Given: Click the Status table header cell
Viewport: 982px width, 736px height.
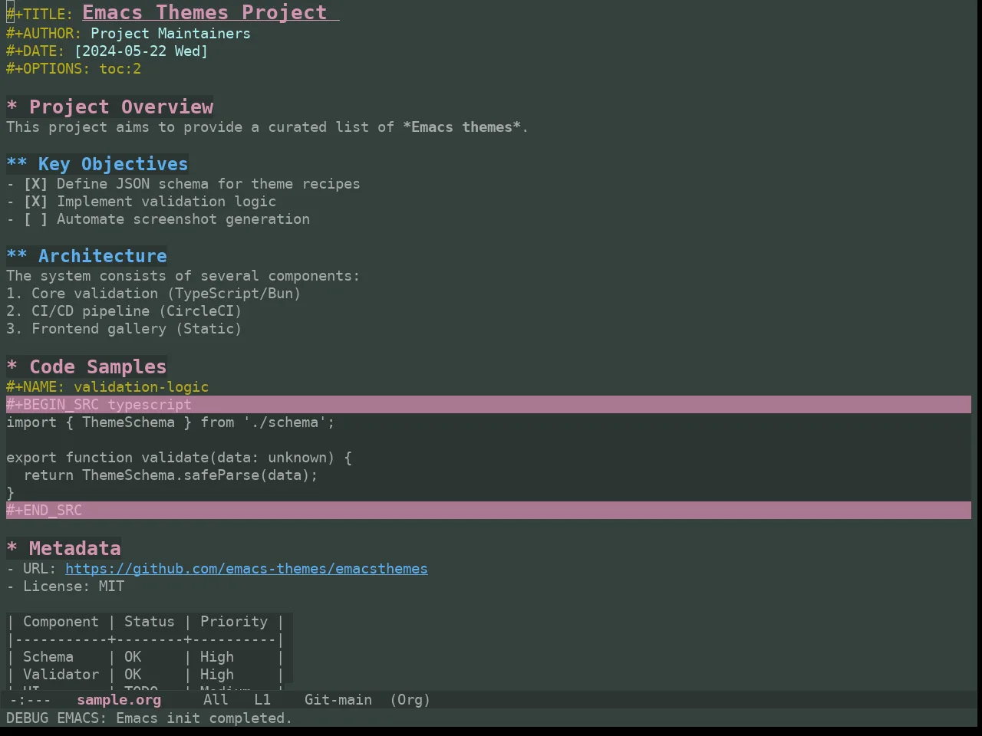Looking at the screenshot, I should click(150, 622).
